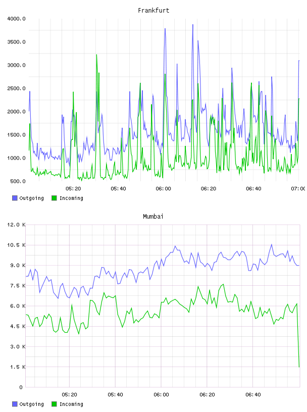This screenshot has height=412, width=307.
Task: Click the 3500.0 y-axis label in Frankfurt chart
Action: tap(16, 42)
